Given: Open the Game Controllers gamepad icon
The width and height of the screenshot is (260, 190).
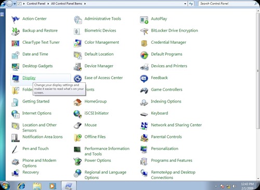Looking at the screenshot, I should pos(144,91).
